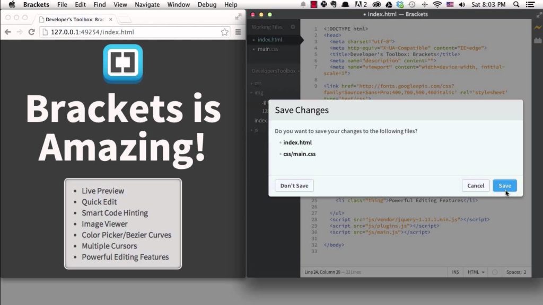Click the browser window fullscreen icon
This screenshot has width=543, height=305.
click(238, 16)
